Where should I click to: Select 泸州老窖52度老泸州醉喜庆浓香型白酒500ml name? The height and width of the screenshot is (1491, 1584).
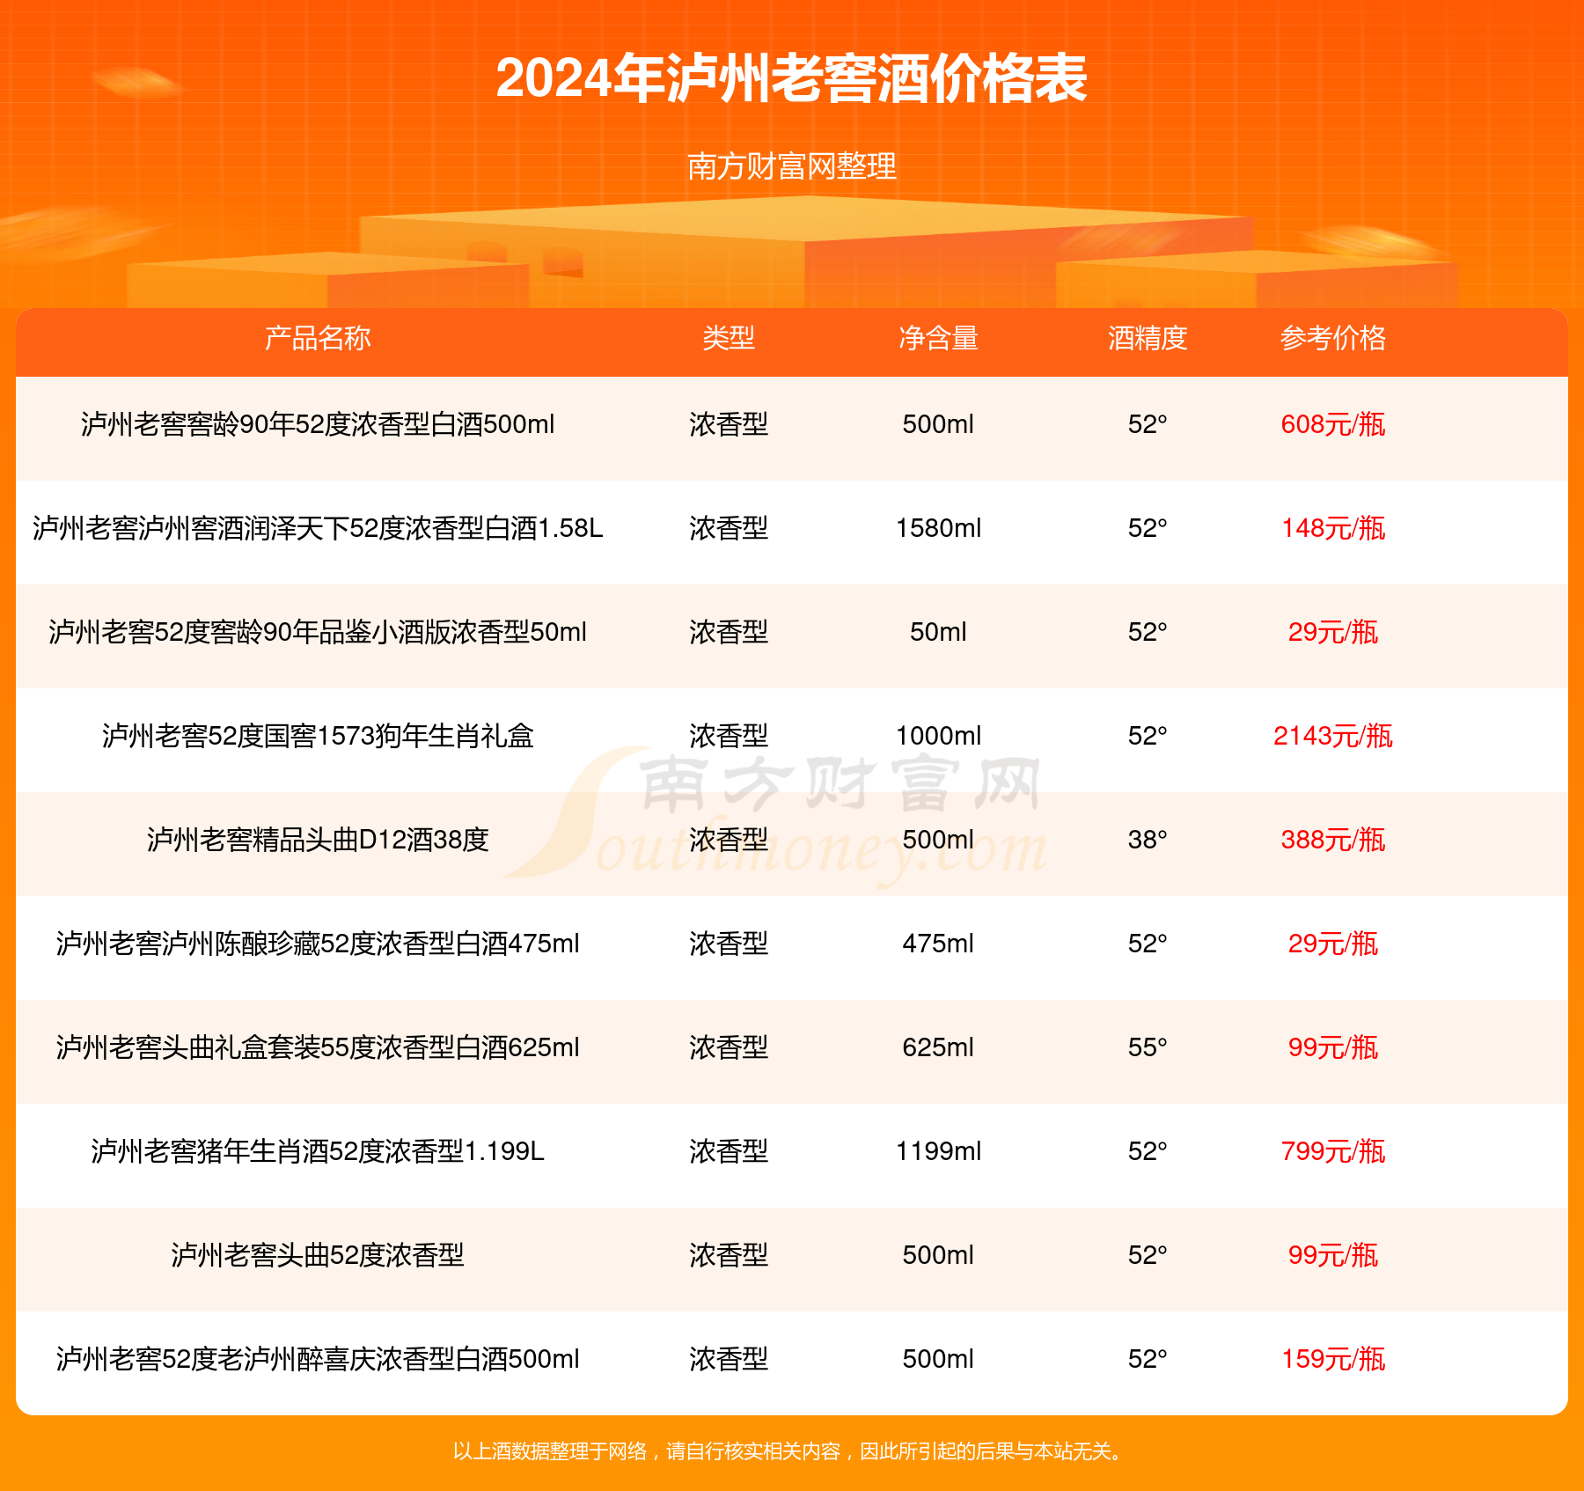coord(318,1359)
